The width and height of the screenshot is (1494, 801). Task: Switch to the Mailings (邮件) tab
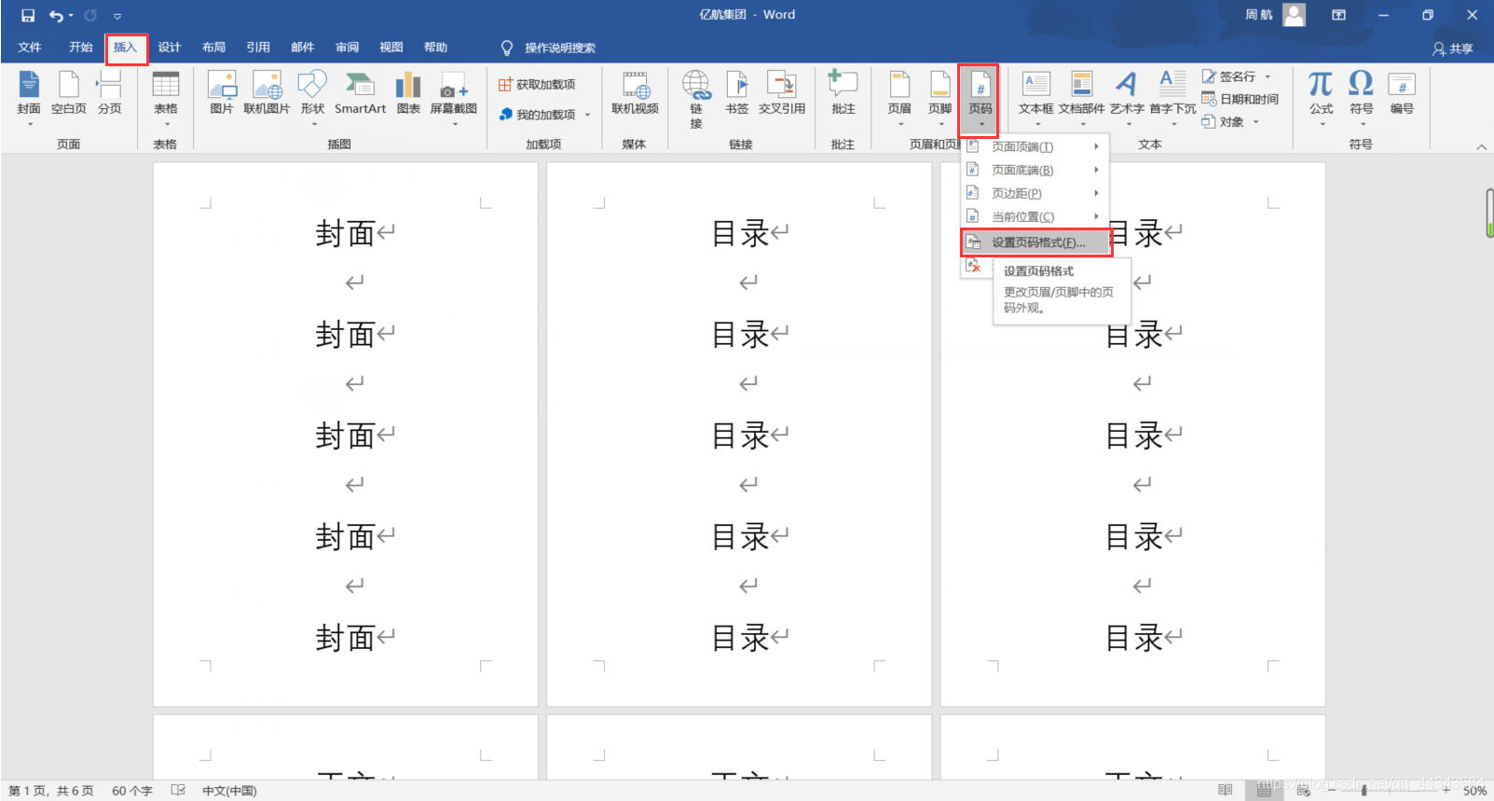pyautogui.click(x=303, y=48)
